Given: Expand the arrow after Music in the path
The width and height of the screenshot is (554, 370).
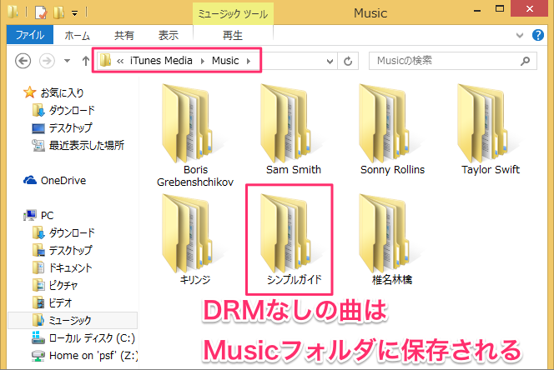Looking at the screenshot, I should tap(249, 61).
